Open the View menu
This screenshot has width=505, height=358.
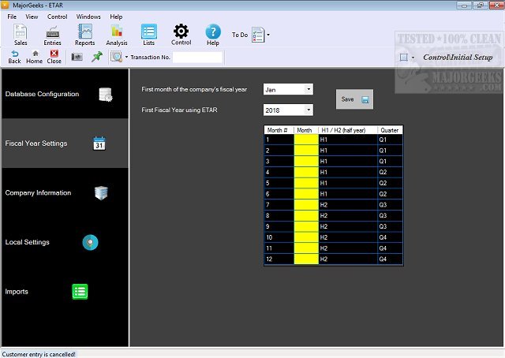(32, 17)
